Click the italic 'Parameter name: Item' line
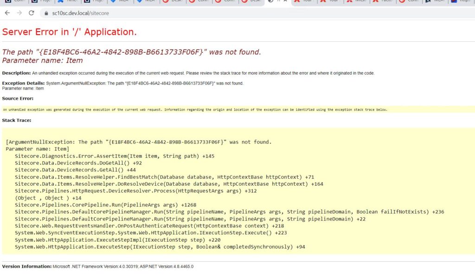The width and height of the screenshot is (475, 276). [42, 61]
